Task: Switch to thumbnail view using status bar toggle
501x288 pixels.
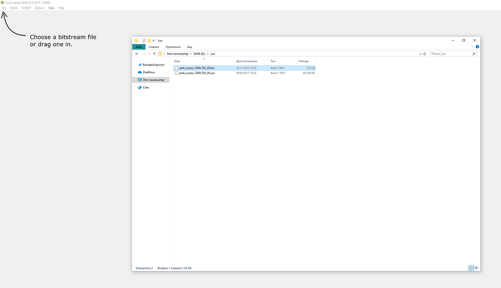Action: pyautogui.click(x=477, y=268)
